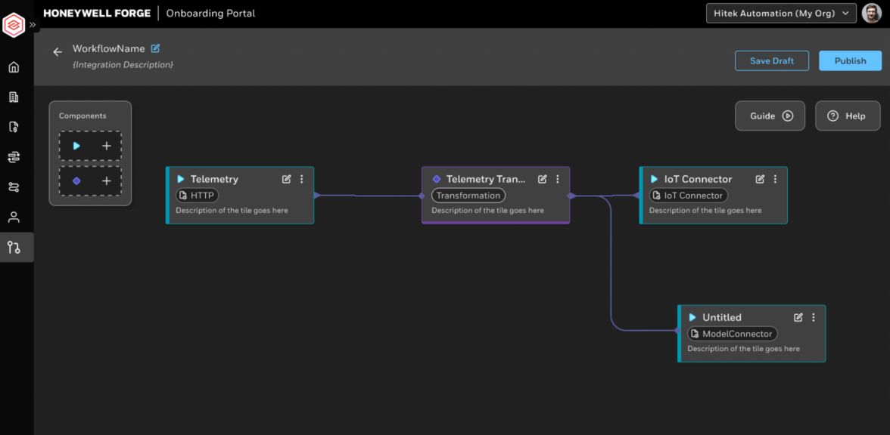890x435 pixels.
Task: Click the edit pencil on the IoT Connector tile
Action: coord(760,179)
